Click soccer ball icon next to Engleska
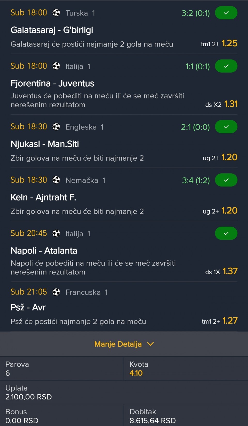The height and width of the screenshot is (426, 248). click(x=56, y=127)
